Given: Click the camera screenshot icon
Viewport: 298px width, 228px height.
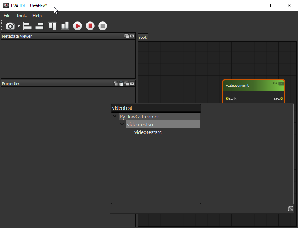Looking at the screenshot, I should point(10,26).
